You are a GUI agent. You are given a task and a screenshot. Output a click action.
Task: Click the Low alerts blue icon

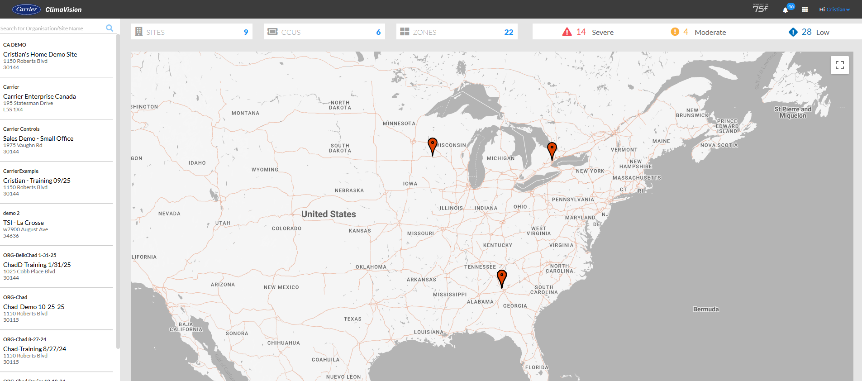point(793,32)
